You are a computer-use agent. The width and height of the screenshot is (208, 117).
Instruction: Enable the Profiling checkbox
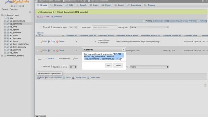(x=144, y=21)
